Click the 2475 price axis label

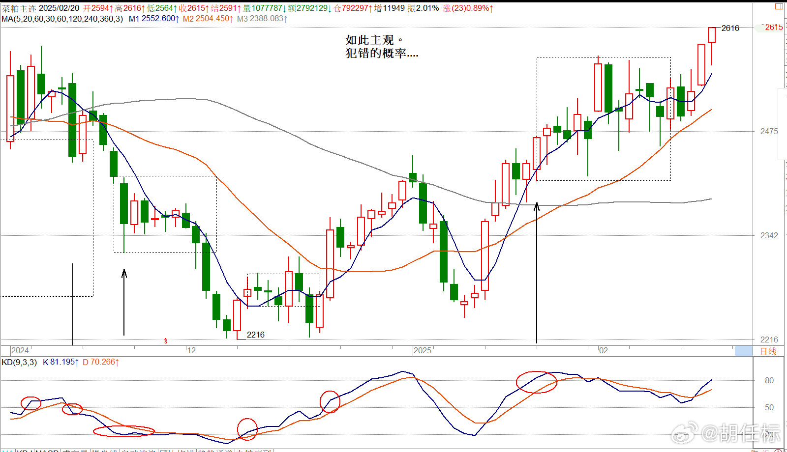click(769, 131)
